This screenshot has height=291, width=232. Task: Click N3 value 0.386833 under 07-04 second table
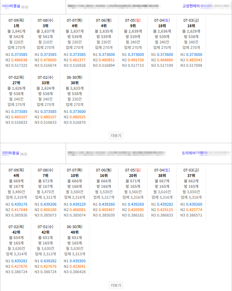coord(165,215)
